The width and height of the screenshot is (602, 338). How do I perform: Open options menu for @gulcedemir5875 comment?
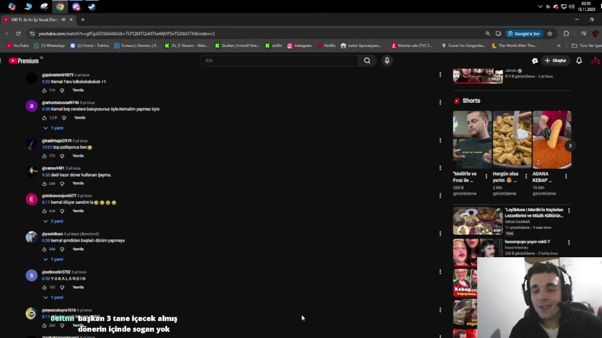(x=440, y=75)
